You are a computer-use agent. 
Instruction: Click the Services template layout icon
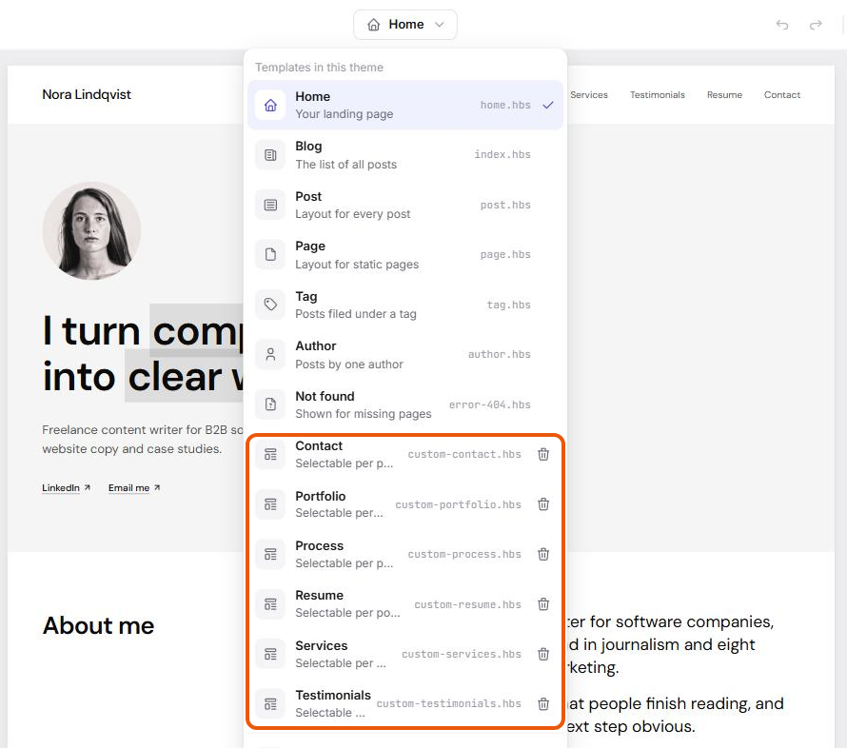pyautogui.click(x=270, y=655)
